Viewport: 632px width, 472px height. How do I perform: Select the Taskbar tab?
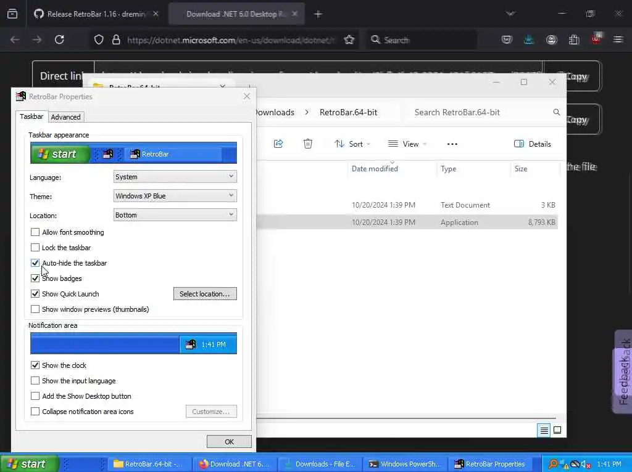31,116
